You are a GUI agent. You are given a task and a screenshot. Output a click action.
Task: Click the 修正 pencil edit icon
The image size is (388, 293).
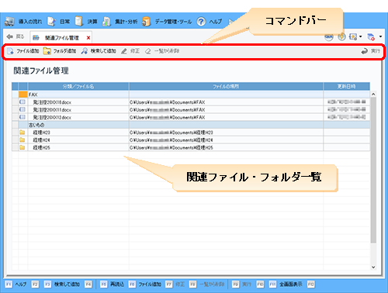(x=124, y=51)
